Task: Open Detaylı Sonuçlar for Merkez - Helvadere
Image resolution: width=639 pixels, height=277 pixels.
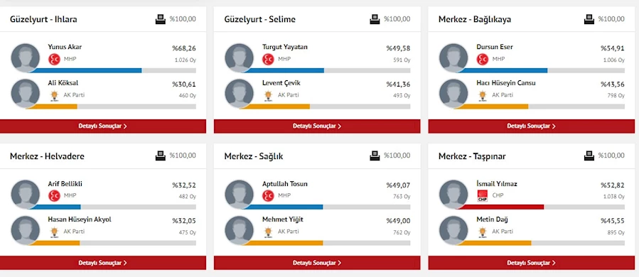Action: click(x=103, y=263)
